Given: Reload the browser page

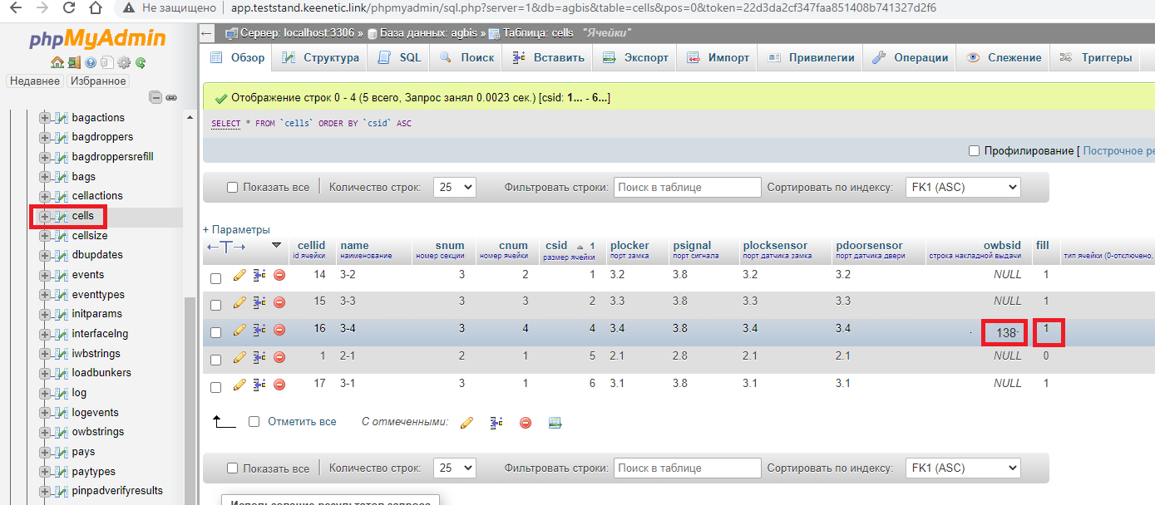Looking at the screenshot, I should (69, 8).
